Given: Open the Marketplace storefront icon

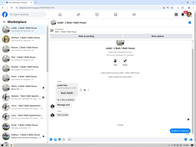Looking at the screenshot, I should tap(116, 15).
